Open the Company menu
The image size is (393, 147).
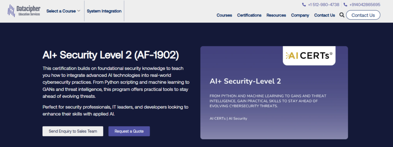(x=300, y=15)
